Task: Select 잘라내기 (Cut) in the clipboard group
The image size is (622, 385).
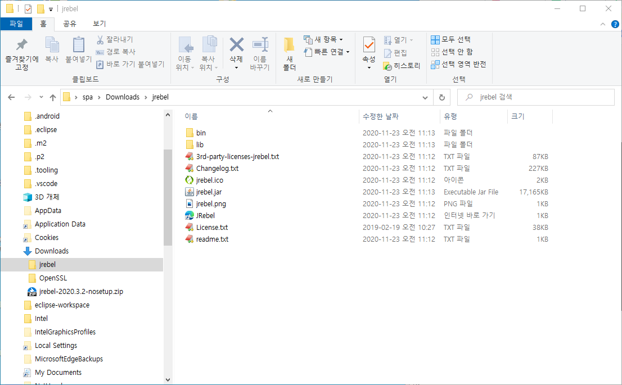Action: pos(115,39)
